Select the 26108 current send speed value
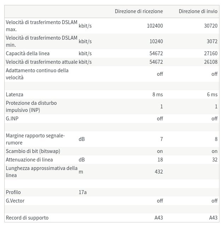 click(x=210, y=62)
